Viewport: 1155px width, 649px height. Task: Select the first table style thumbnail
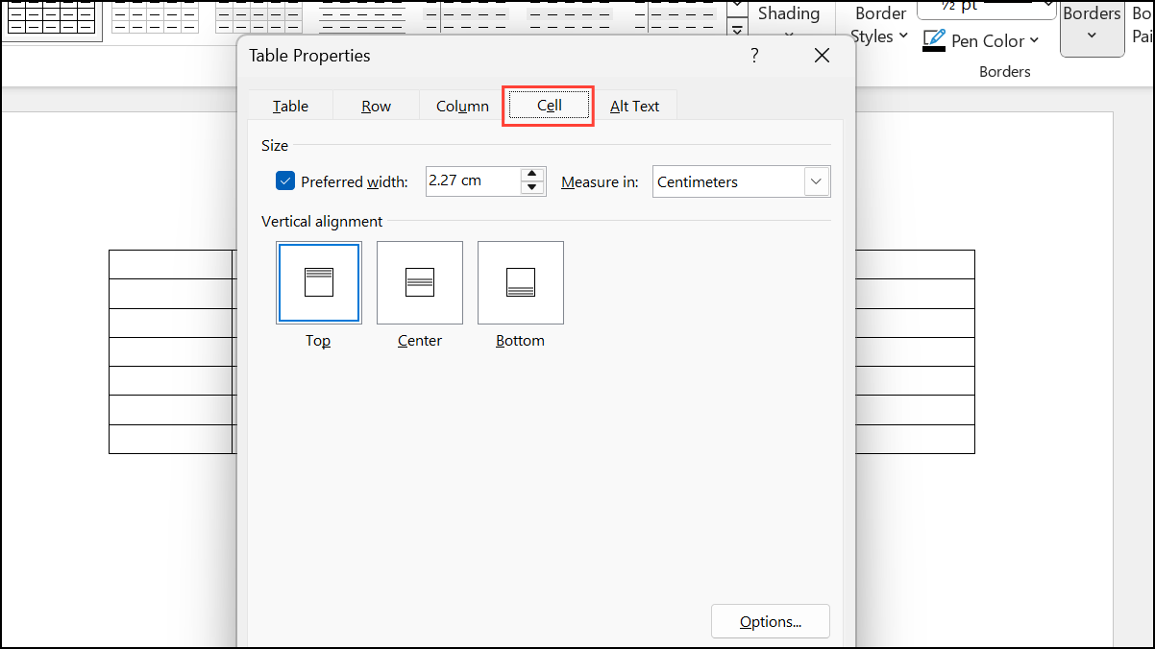pos(53,16)
